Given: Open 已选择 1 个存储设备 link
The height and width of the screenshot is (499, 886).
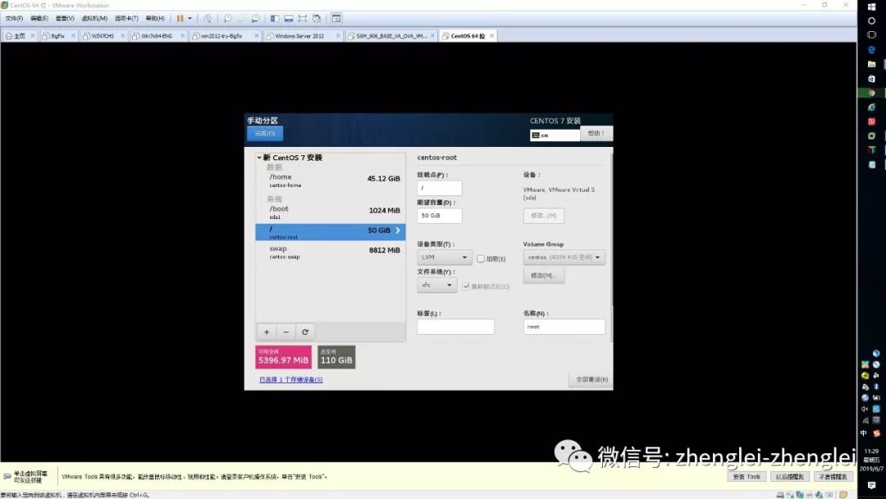Looking at the screenshot, I should tap(291, 380).
